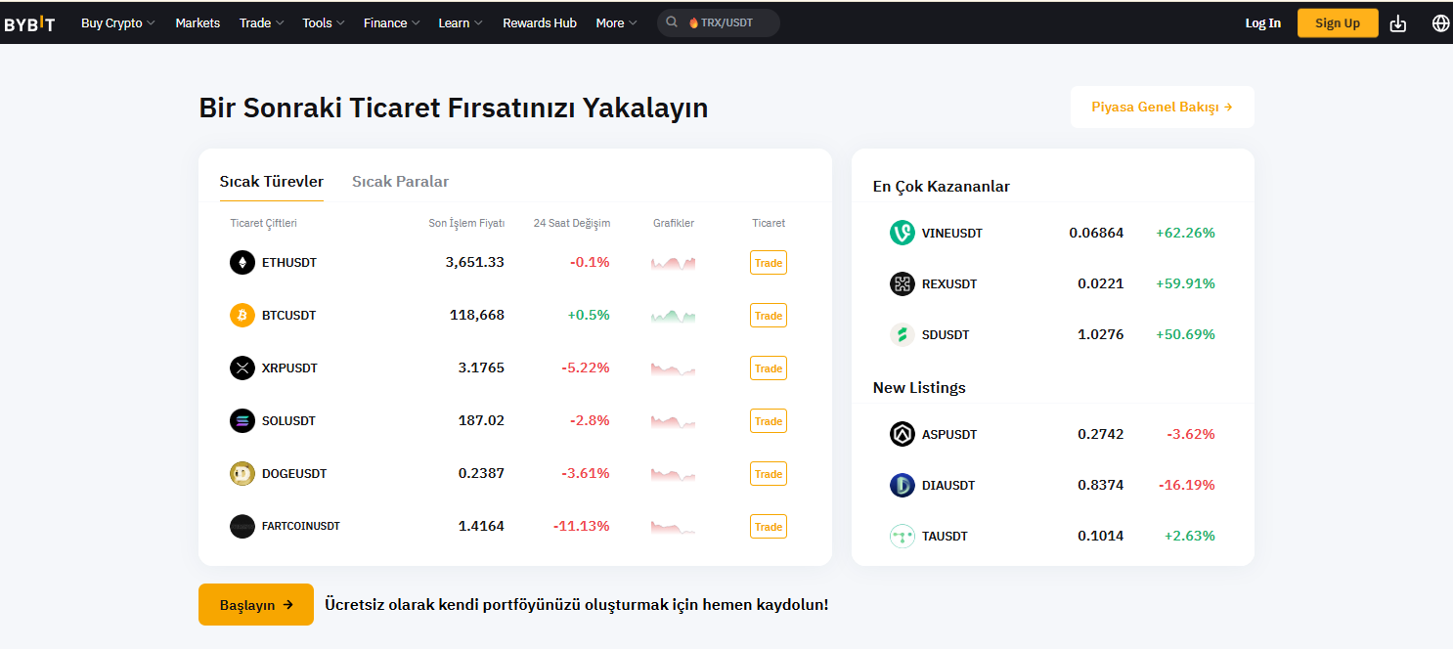1453x649 pixels.
Task: Click the search magnifier icon
Action: point(672,22)
